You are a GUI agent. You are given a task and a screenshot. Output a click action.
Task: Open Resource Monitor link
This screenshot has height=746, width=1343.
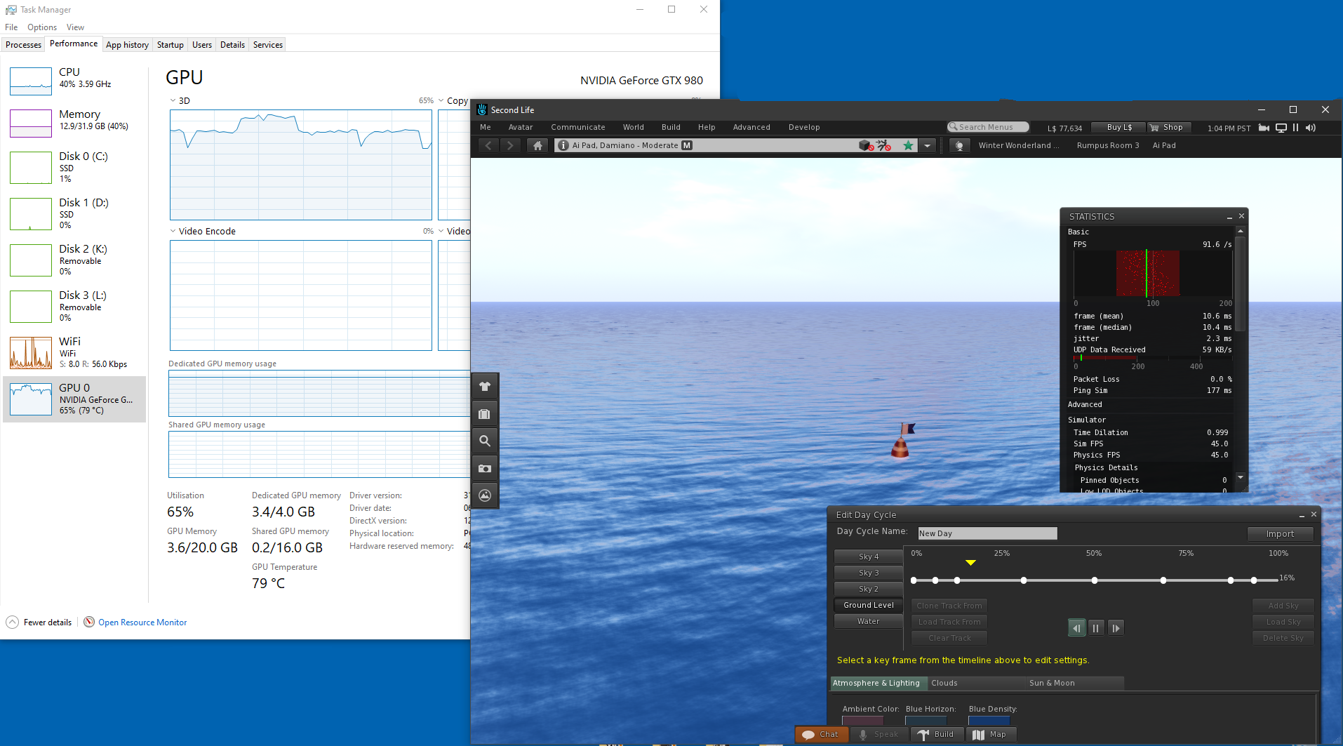point(142,622)
